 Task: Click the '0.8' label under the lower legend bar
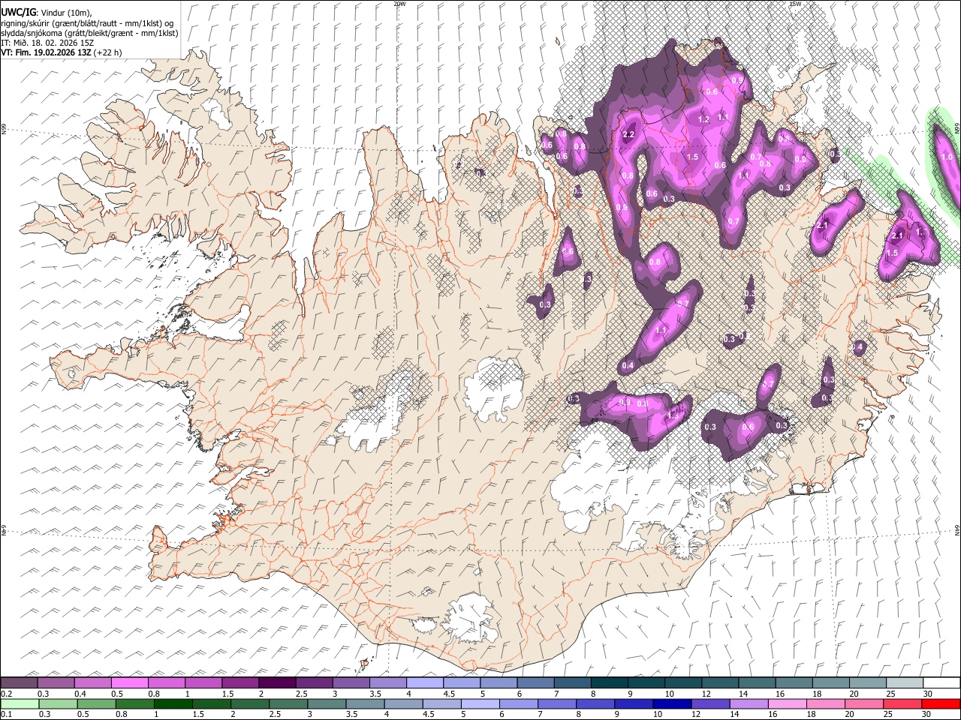point(121,714)
